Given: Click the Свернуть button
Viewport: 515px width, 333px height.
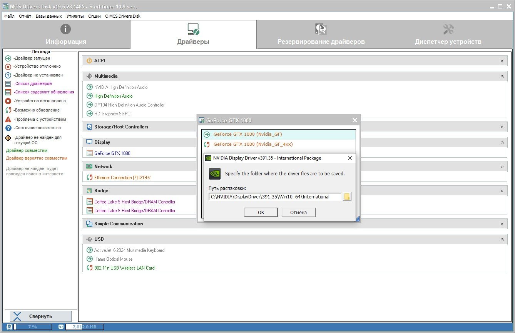Looking at the screenshot, I should [40, 316].
